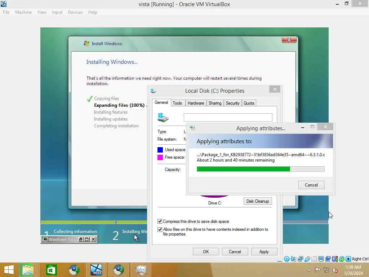Click the VirtualBox window system icon
This screenshot has width=369, height=277.
pos(4,4)
